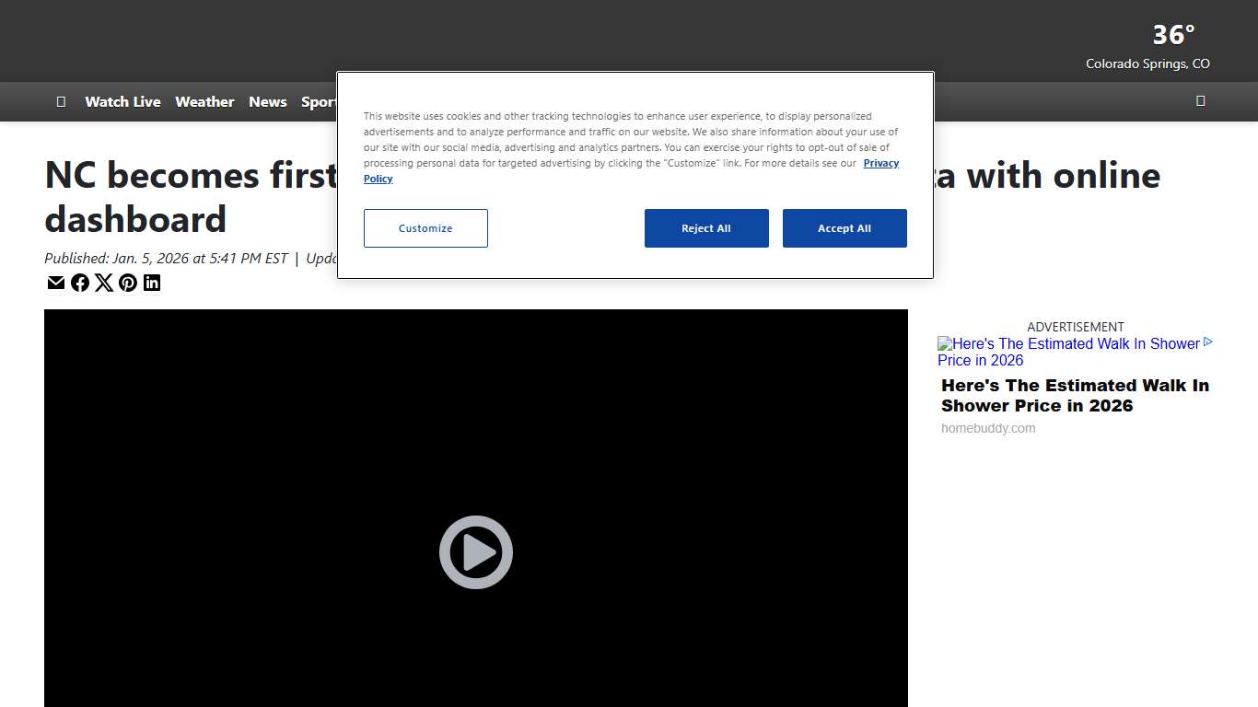This screenshot has width=1258, height=707.
Task: Open Watch Live in navigation bar
Action: (x=122, y=102)
